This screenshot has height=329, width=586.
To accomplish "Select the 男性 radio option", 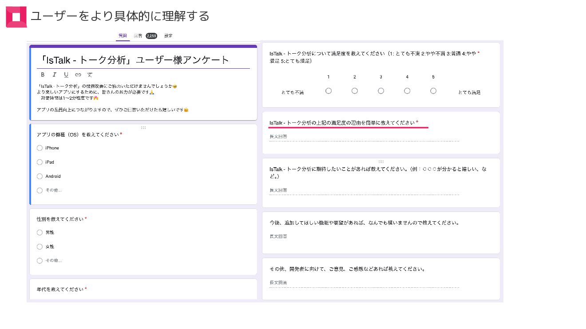I will (40, 232).
